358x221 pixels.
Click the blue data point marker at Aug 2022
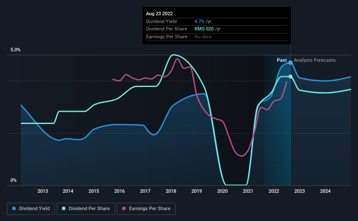(x=290, y=62)
